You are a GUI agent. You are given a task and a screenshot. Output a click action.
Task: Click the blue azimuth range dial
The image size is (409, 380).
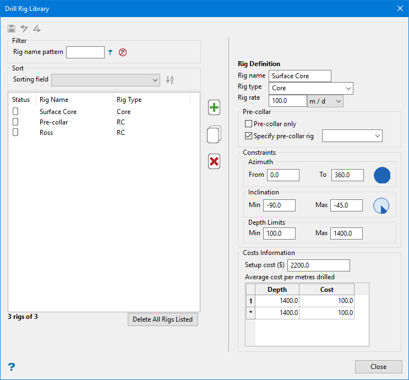tap(382, 175)
